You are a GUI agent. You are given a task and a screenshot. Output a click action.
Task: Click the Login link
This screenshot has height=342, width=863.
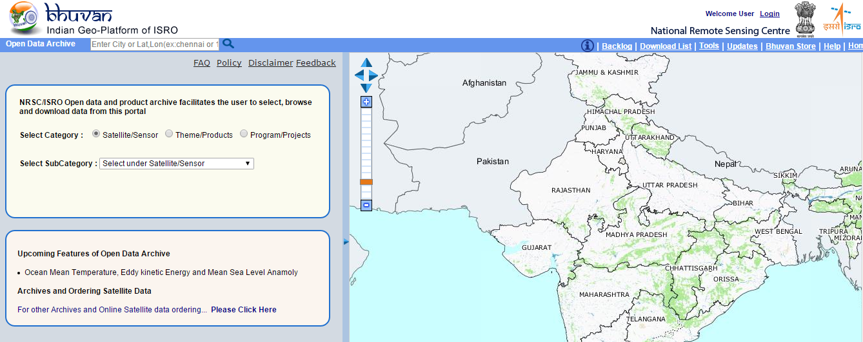tap(769, 14)
